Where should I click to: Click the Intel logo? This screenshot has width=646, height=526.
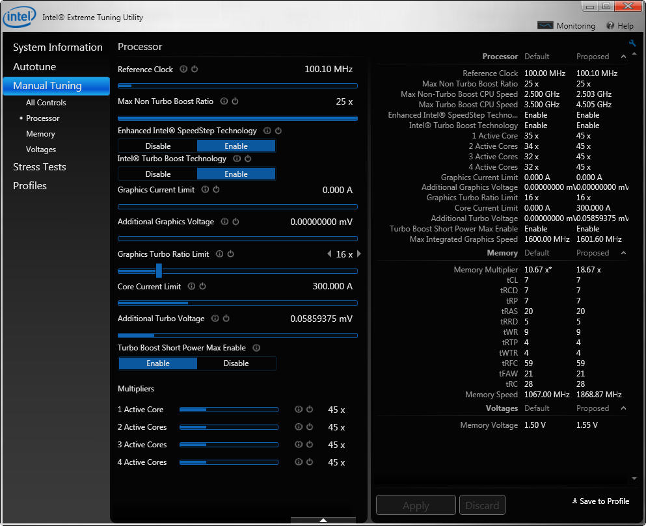[x=20, y=16]
